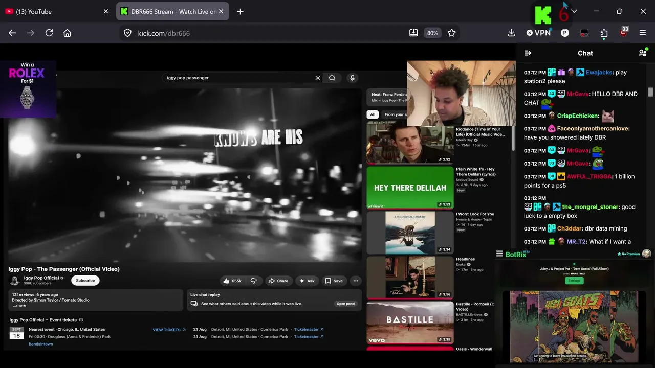
Task: Open the browser downloads panel
Action: [511, 33]
